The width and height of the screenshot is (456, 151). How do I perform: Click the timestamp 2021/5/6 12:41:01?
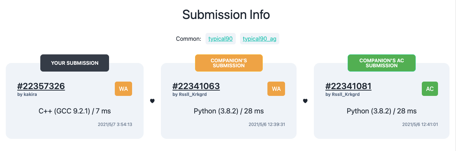(x=420, y=125)
